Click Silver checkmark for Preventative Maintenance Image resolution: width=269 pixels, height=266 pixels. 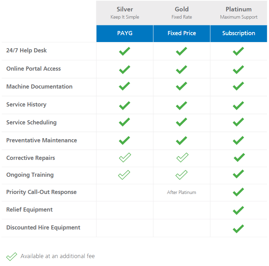[x=124, y=140]
